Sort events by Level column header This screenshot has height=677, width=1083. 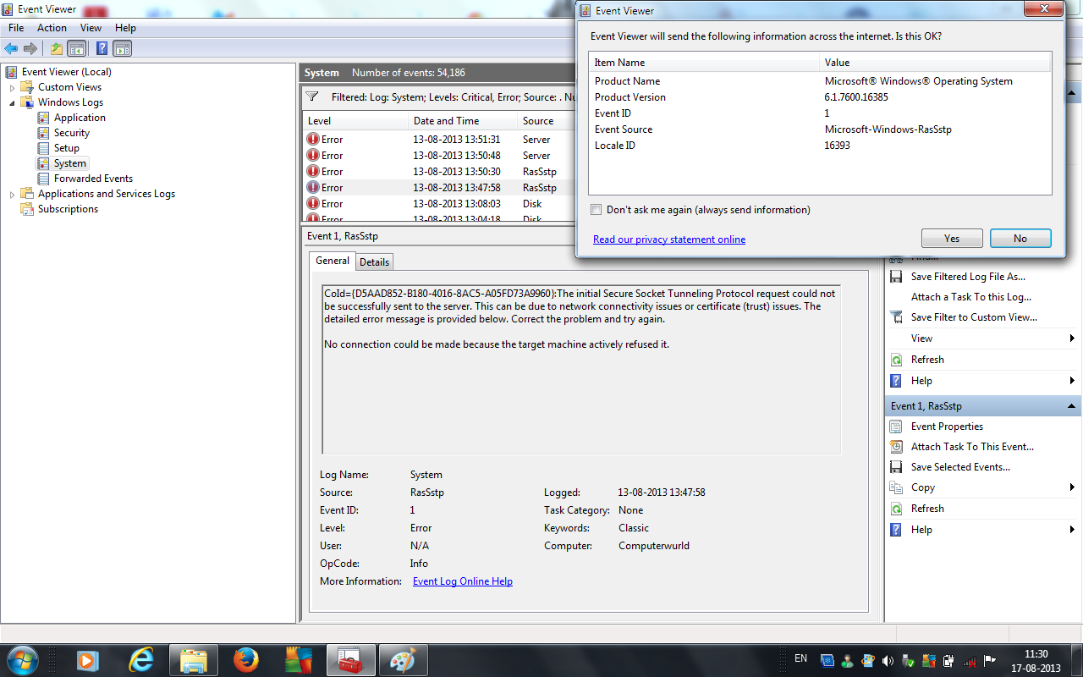click(355, 121)
